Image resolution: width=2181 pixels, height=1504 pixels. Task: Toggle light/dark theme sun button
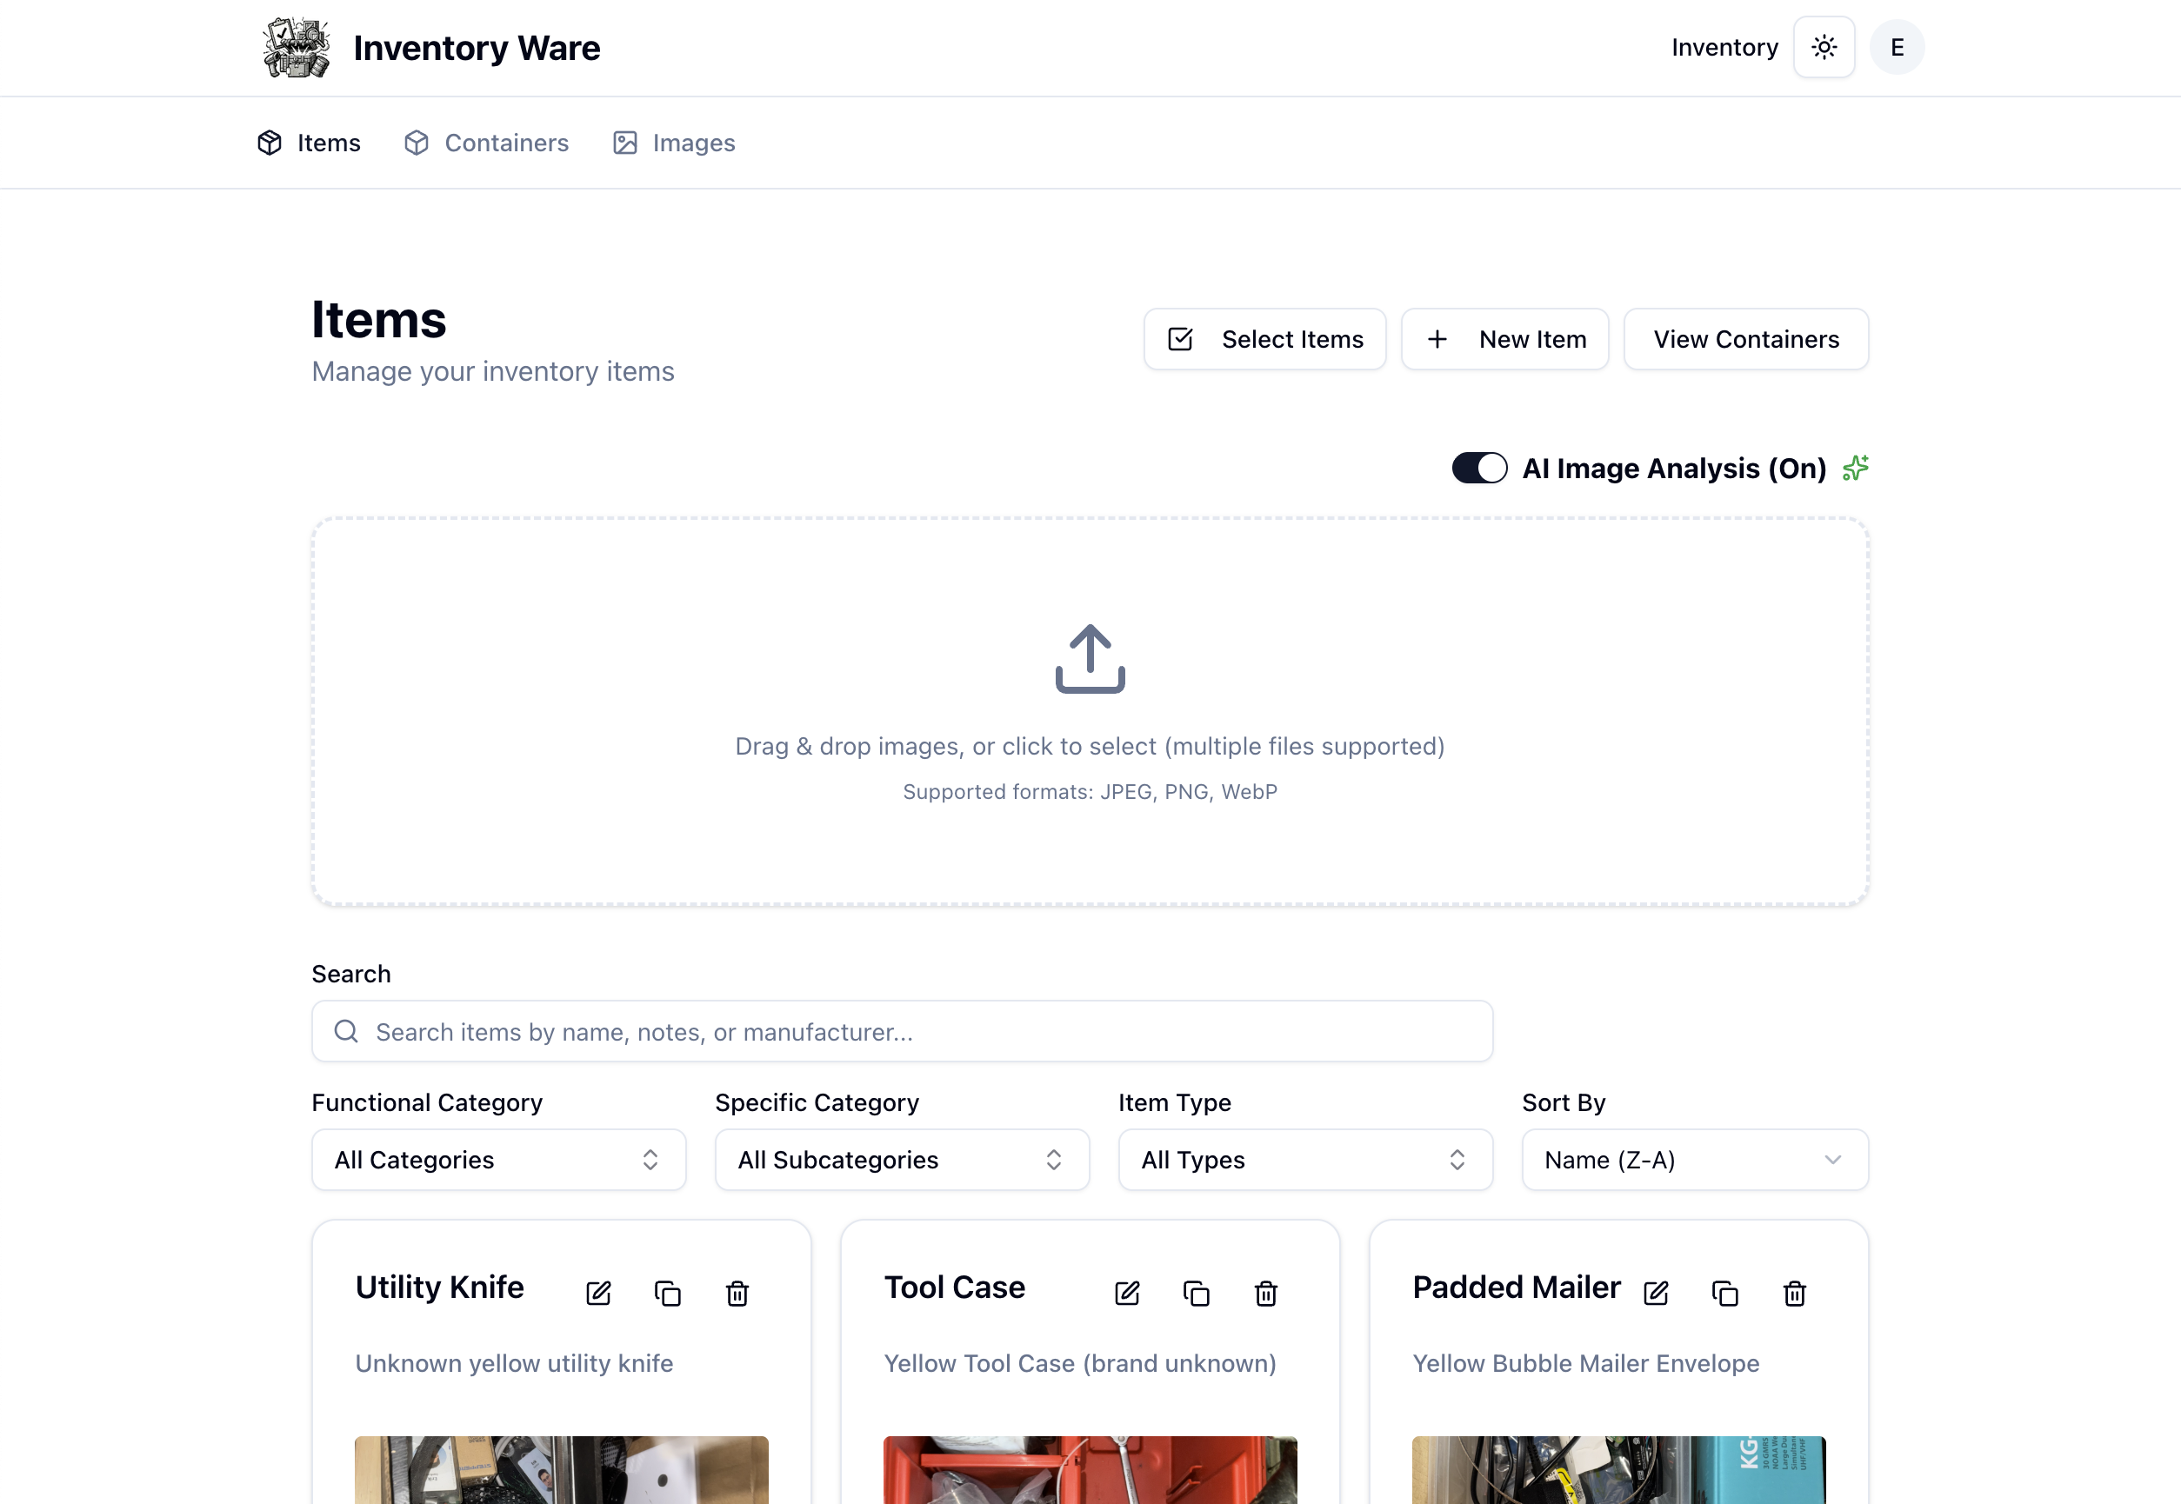pyautogui.click(x=1824, y=47)
